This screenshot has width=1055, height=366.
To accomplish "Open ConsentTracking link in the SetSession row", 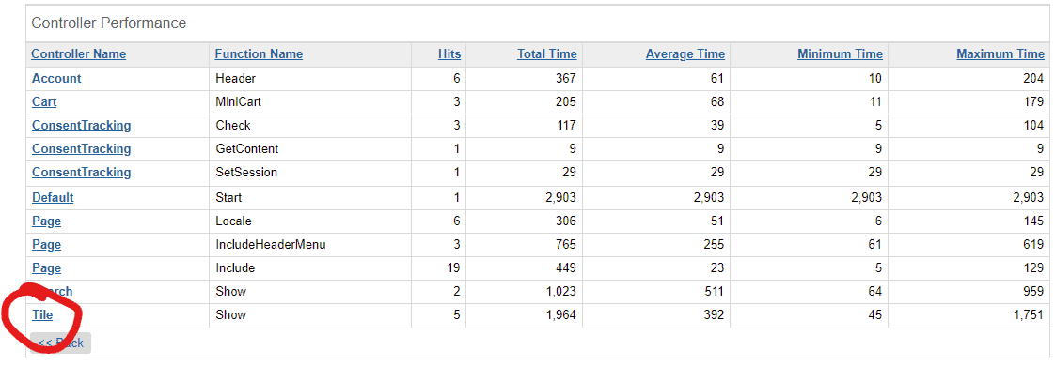I will coord(82,173).
